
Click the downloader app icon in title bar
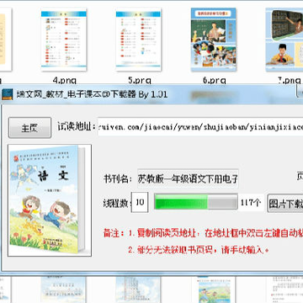pyautogui.click(x=8, y=94)
